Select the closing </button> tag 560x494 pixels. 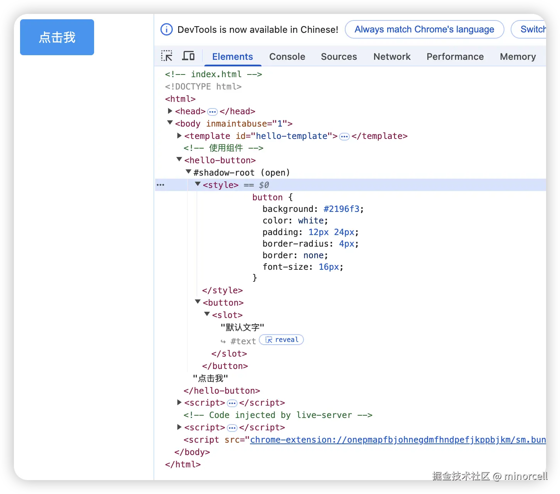click(225, 366)
